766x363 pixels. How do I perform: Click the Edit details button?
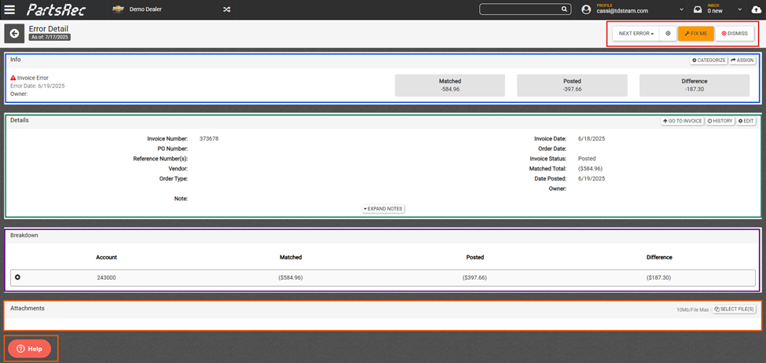point(746,121)
